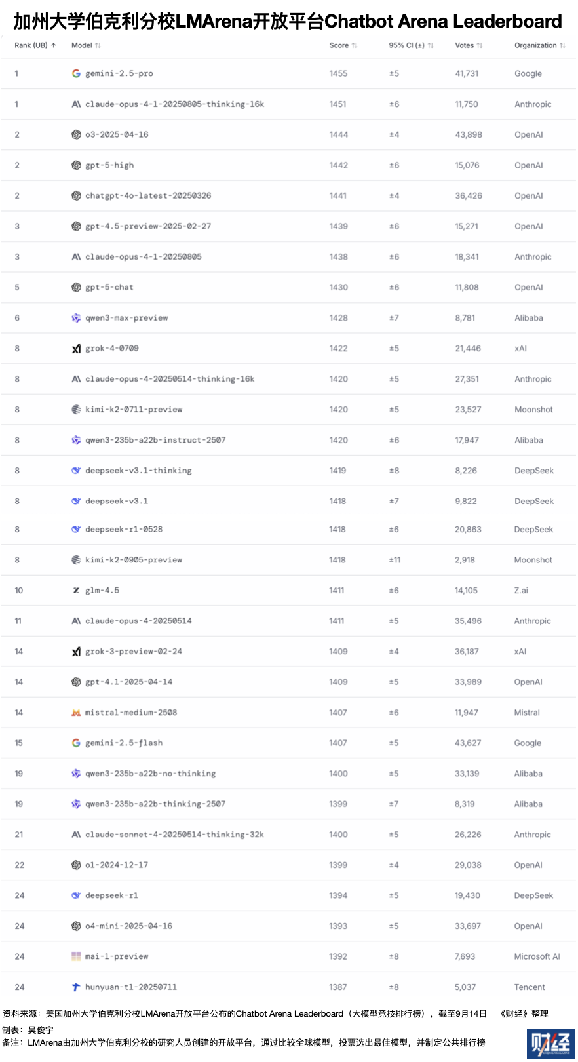The width and height of the screenshot is (578, 1062).
Task: Click the Tencent icon next to hunyuan-t1-20250711
Action: [x=76, y=987]
